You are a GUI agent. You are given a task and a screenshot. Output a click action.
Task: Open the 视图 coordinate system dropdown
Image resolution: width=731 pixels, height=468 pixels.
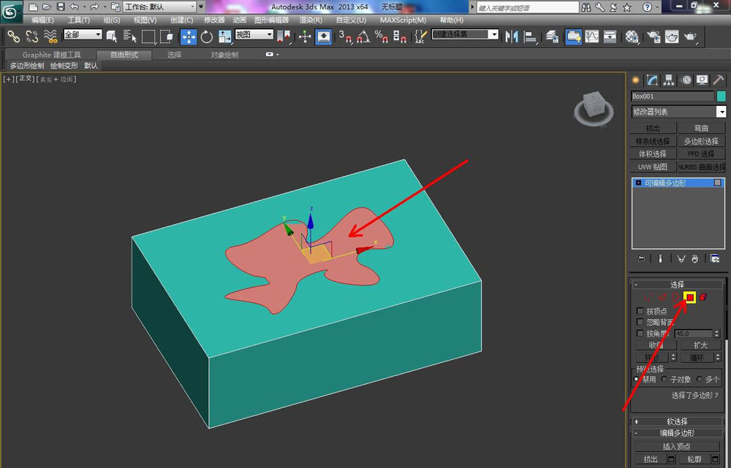(254, 35)
